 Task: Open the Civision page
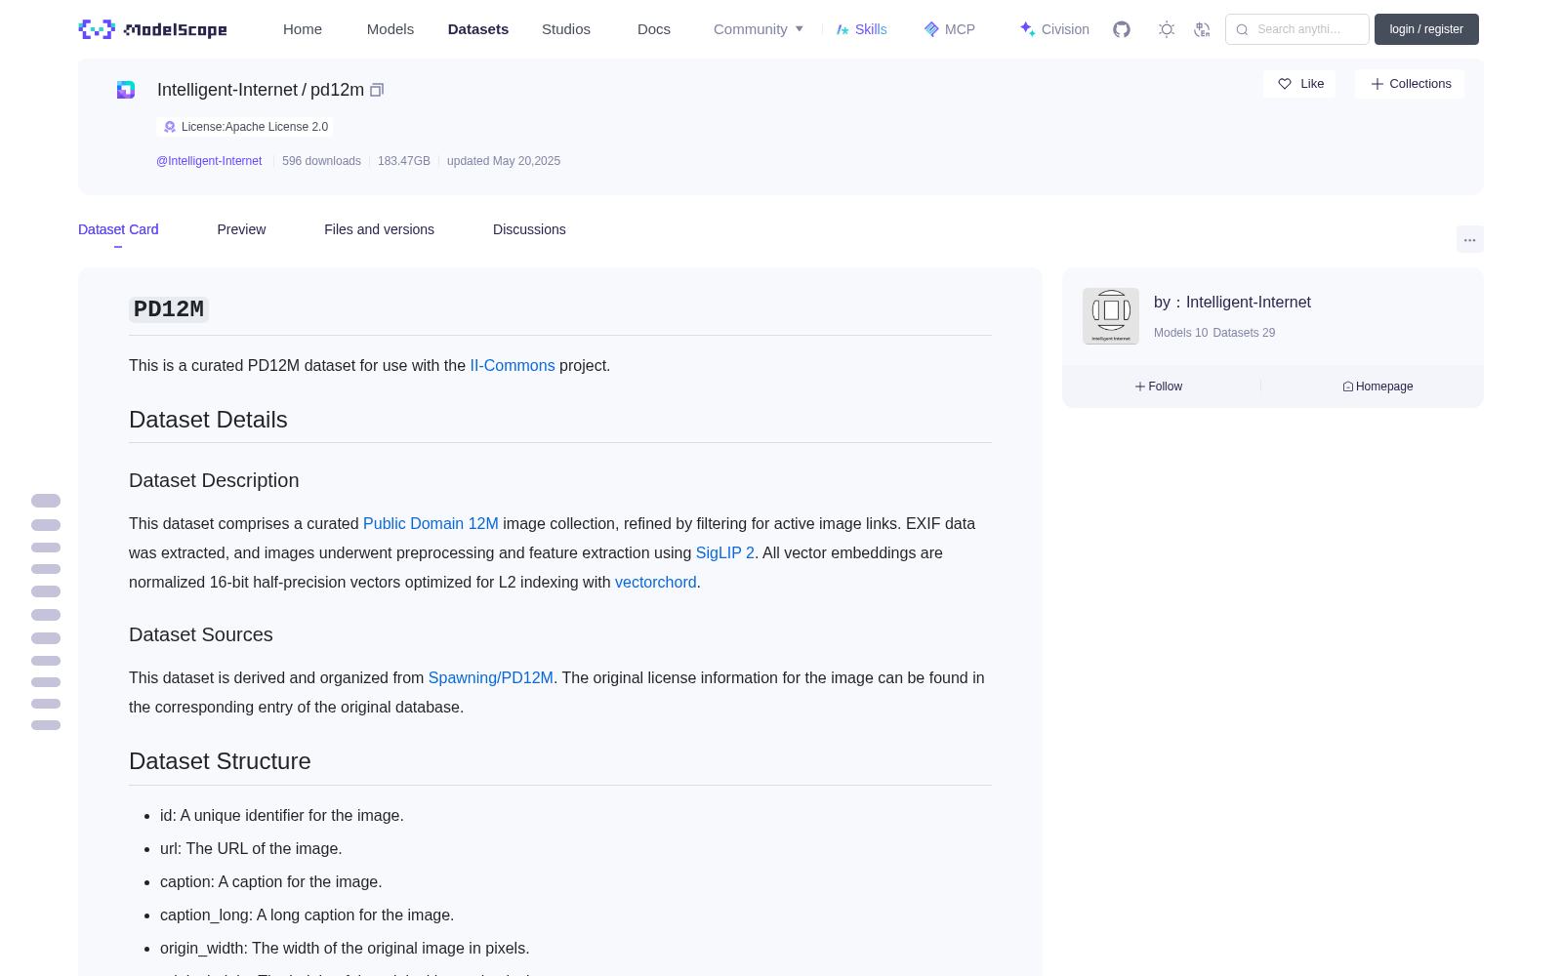(1054, 29)
